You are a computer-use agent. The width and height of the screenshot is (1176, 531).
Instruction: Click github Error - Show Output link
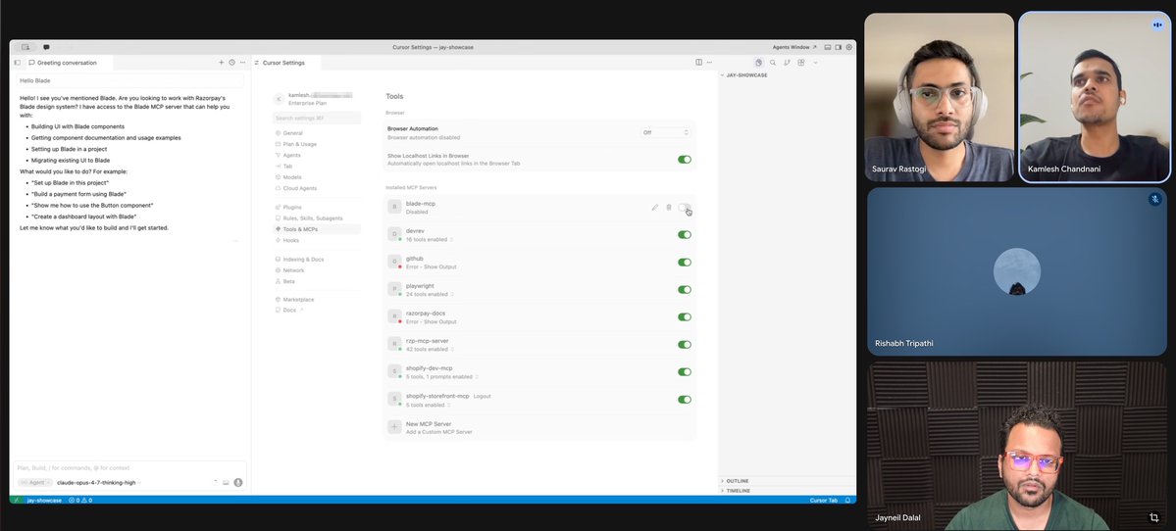pyautogui.click(x=431, y=267)
